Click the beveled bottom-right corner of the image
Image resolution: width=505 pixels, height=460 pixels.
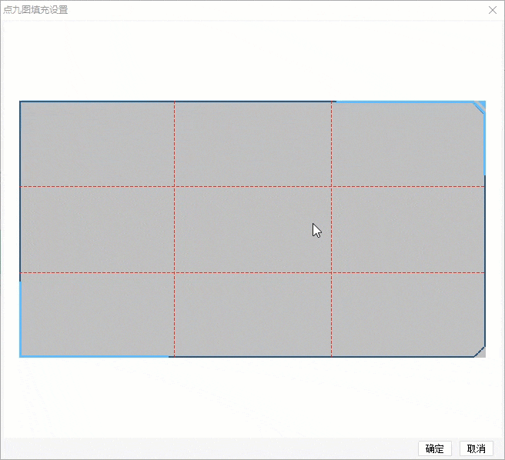[x=480, y=352]
